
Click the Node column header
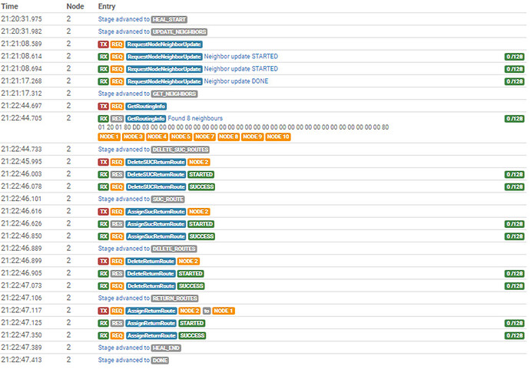tap(75, 6)
